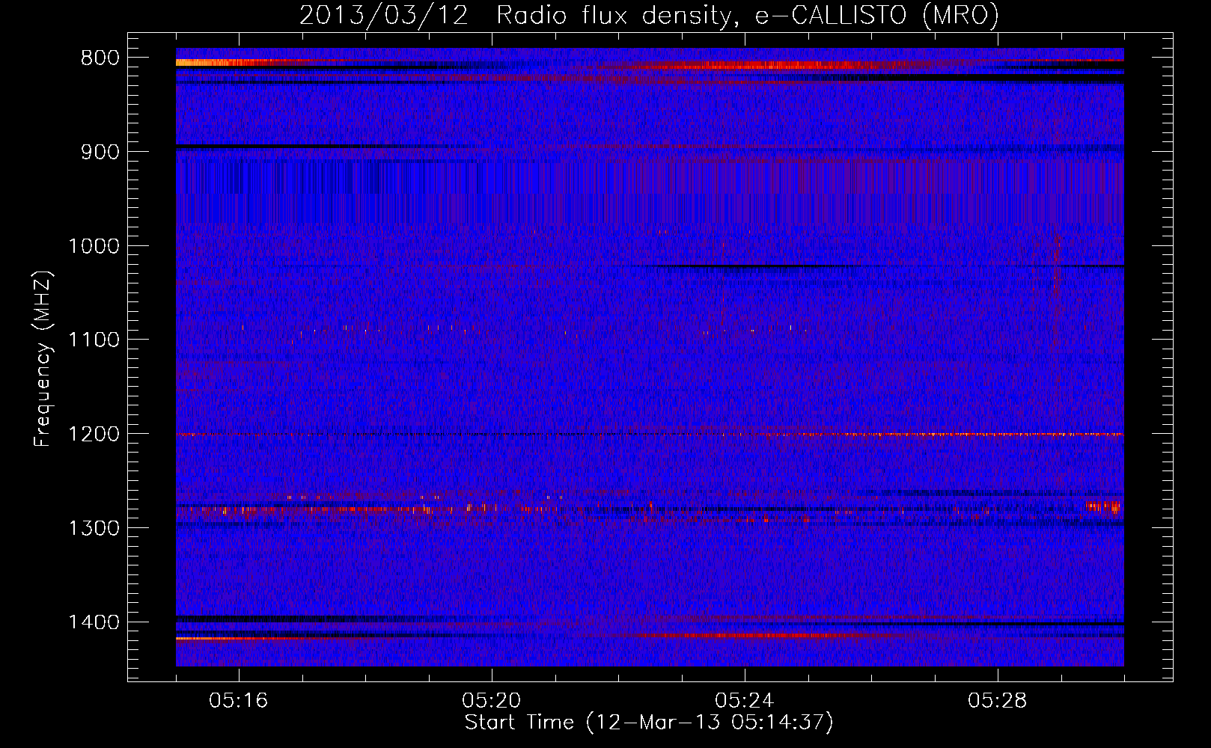This screenshot has width=1211, height=748.
Task: Click the 1200 frequency tick label
Action: click(94, 434)
